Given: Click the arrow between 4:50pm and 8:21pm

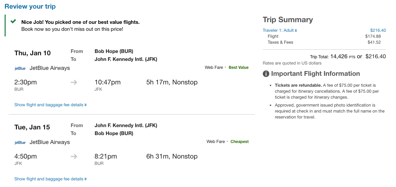Looking at the screenshot, I should pos(74,157).
